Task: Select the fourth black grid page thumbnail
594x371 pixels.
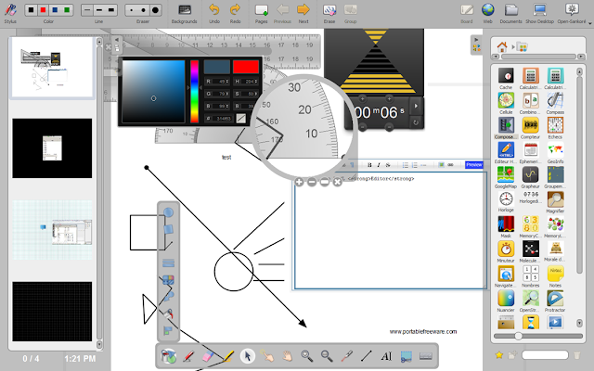Action: (x=52, y=312)
